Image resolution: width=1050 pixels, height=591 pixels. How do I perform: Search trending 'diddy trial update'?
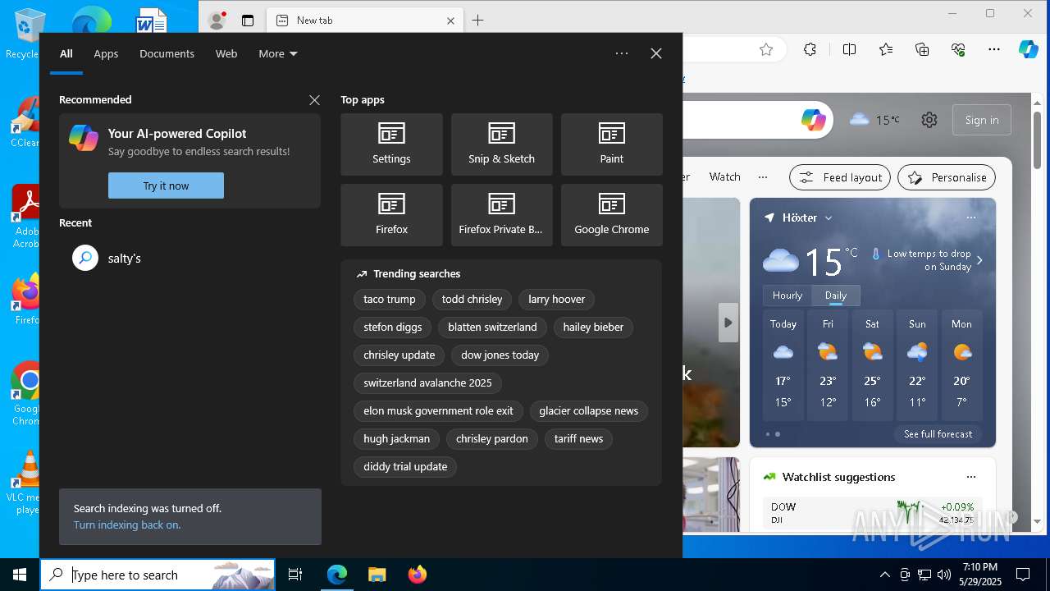coord(405,467)
